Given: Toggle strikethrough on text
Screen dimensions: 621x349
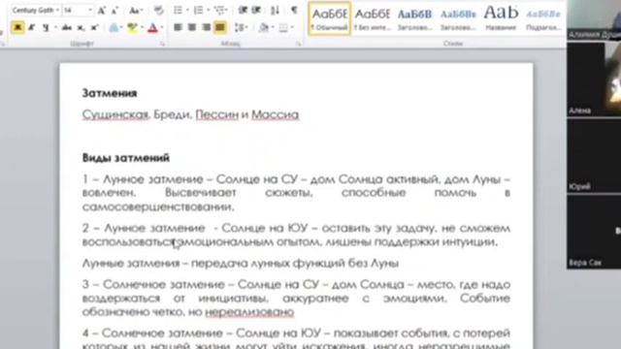Looking at the screenshot, I should coord(67,28).
